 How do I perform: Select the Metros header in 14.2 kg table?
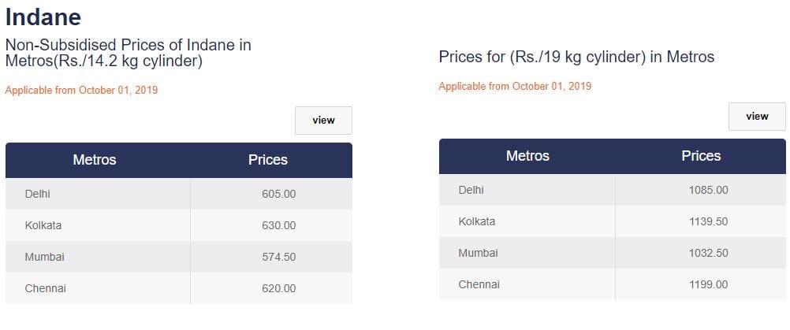[95, 160]
